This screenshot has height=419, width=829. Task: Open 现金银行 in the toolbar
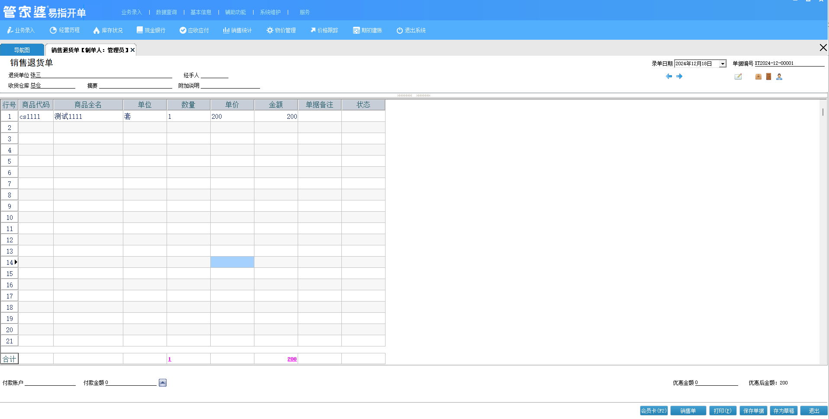[x=151, y=30]
